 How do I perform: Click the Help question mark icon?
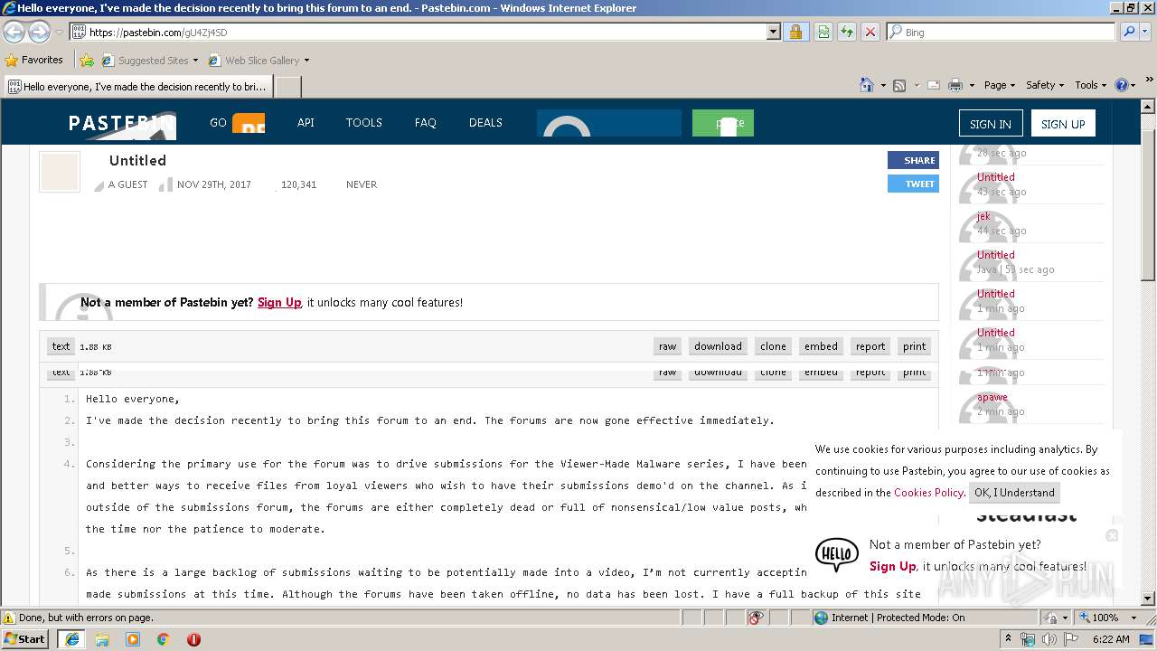(1122, 85)
